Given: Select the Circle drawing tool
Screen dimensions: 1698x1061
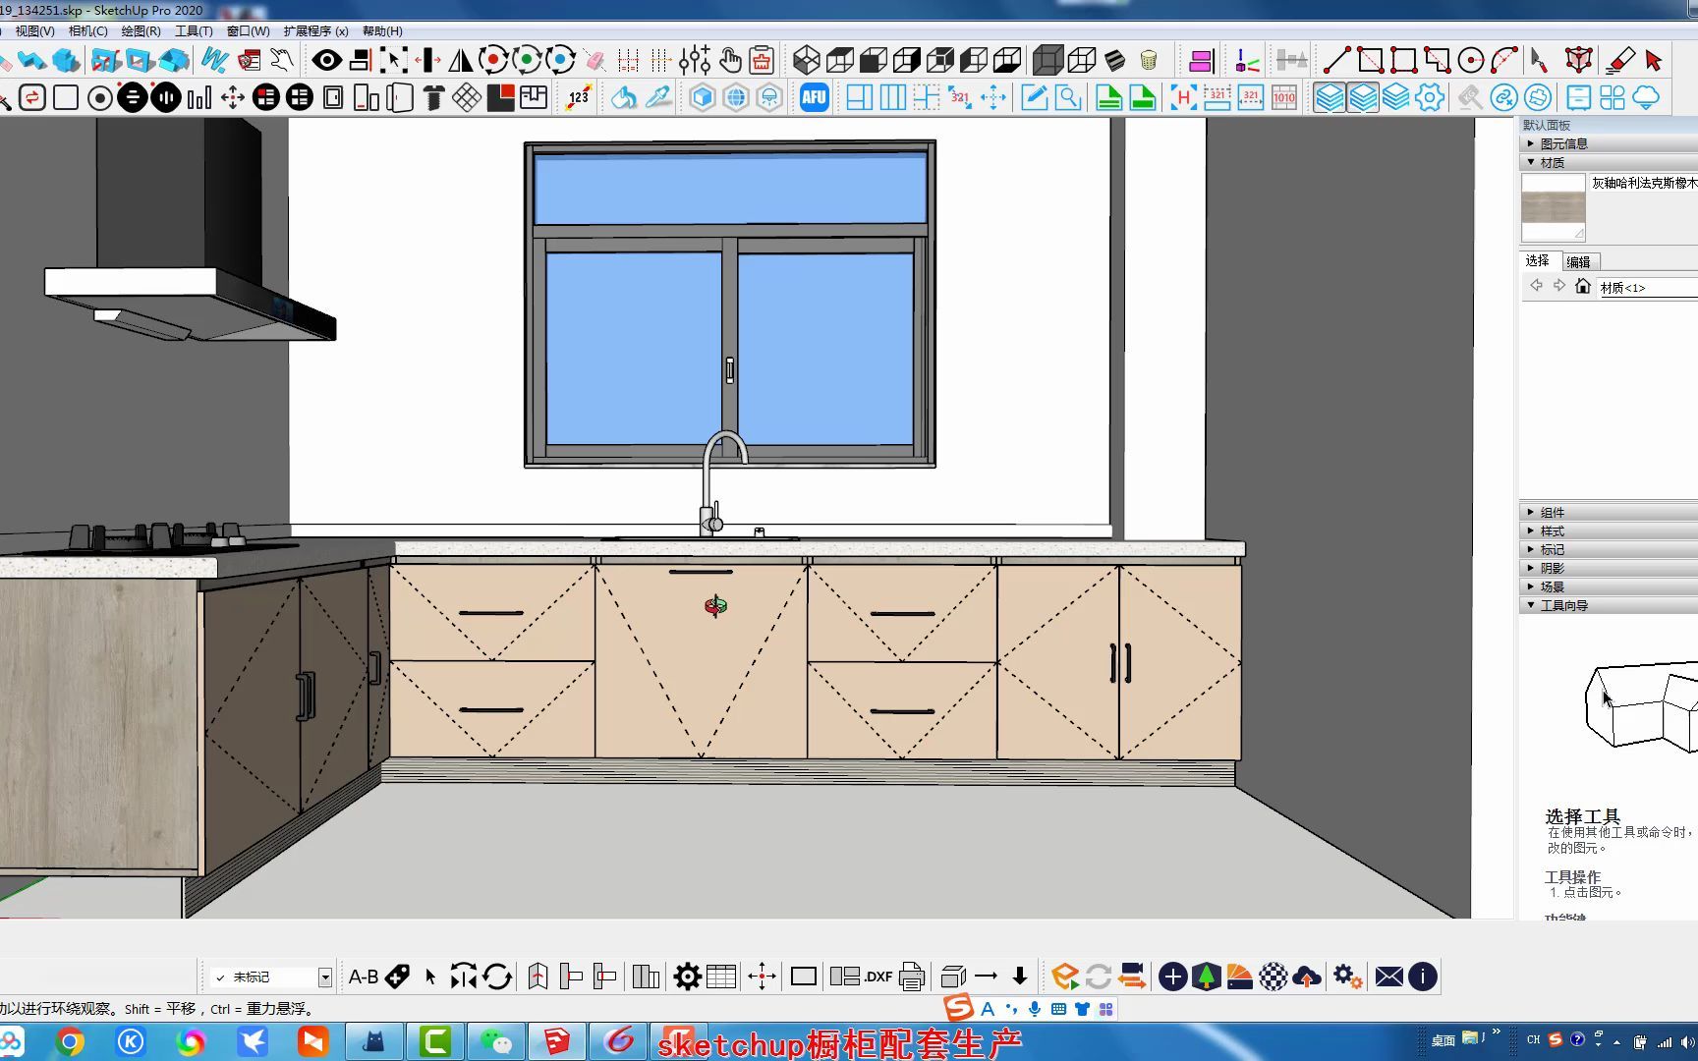Looking at the screenshot, I should (1471, 60).
